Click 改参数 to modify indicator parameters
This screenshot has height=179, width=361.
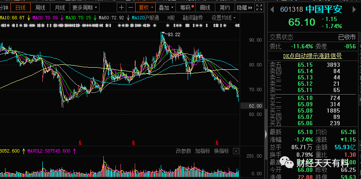pyautogui.click(x=183, y=151)
